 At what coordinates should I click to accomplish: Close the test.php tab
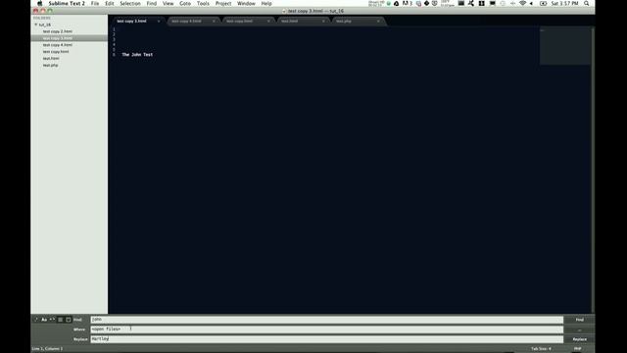(x=378, y=21)
